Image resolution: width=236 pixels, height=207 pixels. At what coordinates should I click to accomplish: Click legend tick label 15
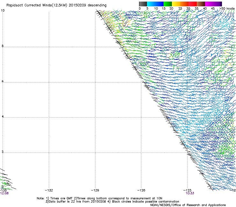[x=164, y=8]
